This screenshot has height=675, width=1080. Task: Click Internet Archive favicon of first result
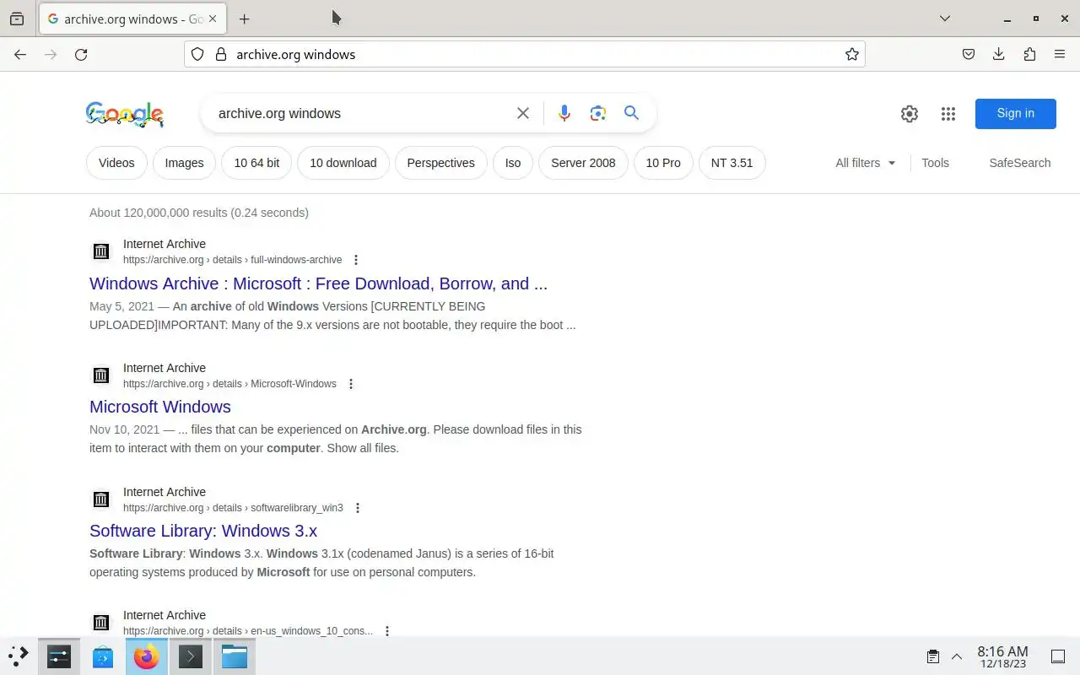(x=101, y=251)
